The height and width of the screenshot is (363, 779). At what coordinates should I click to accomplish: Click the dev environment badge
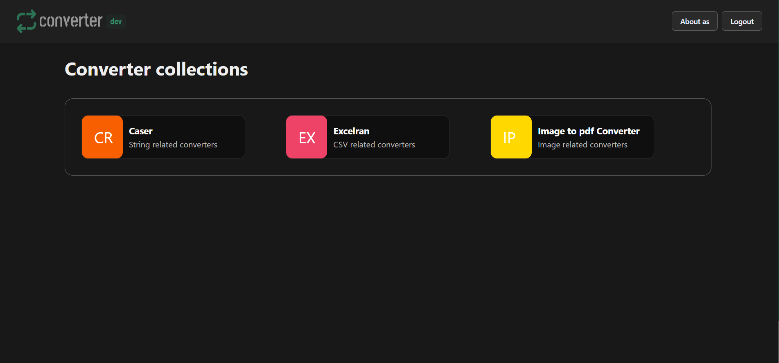[116, 21]
